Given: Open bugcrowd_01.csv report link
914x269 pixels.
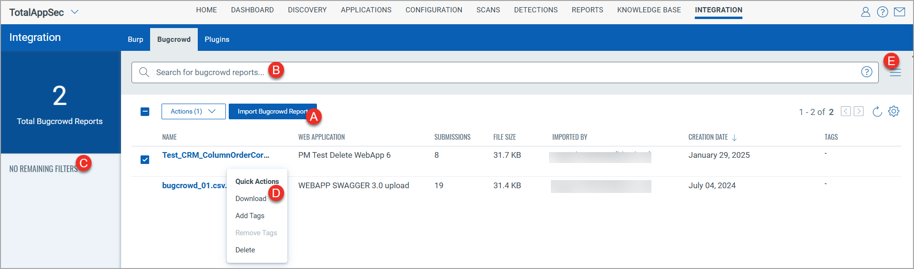Looking at the screenshot, I should pos(194,185).
